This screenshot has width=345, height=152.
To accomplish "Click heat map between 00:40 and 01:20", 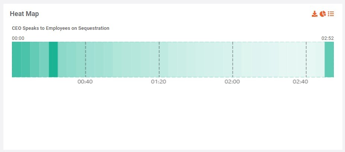I will pos(123,60).
